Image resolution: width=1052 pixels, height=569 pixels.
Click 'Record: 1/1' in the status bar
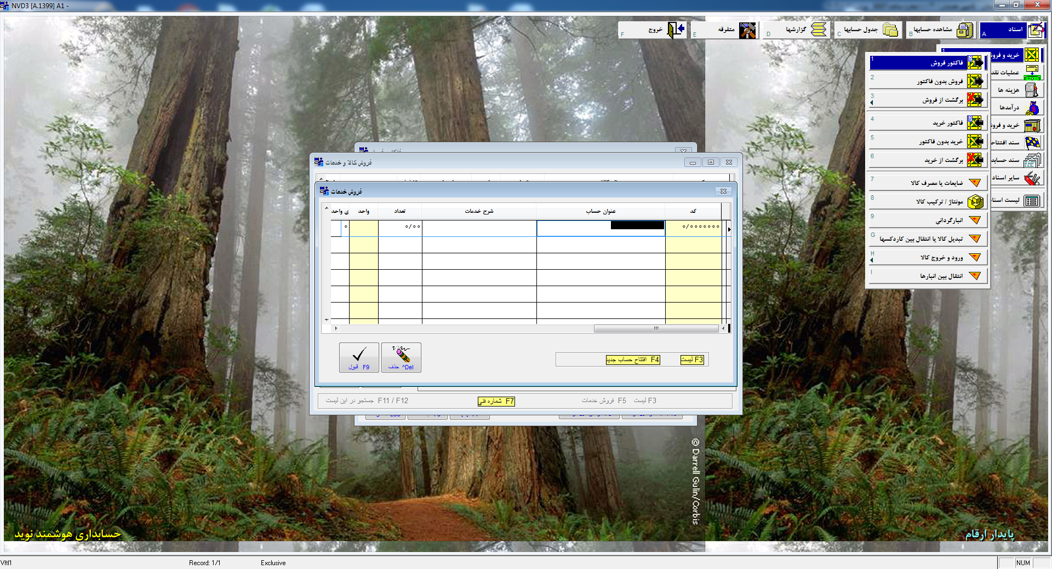(205, 563)
